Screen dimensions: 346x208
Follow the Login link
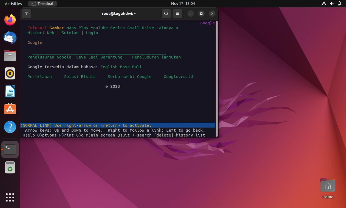pos(92,33)
